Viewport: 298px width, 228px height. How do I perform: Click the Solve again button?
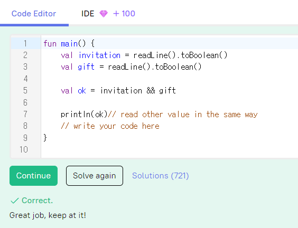95,176
